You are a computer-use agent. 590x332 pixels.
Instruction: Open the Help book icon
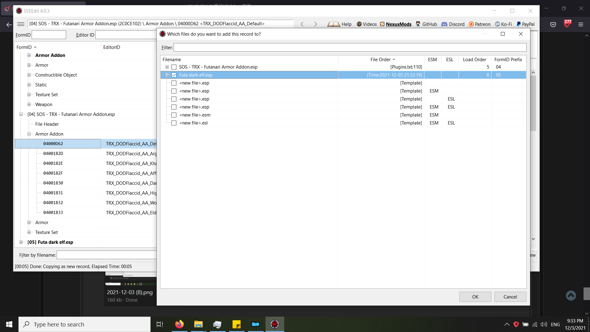[x=333, y=24]
